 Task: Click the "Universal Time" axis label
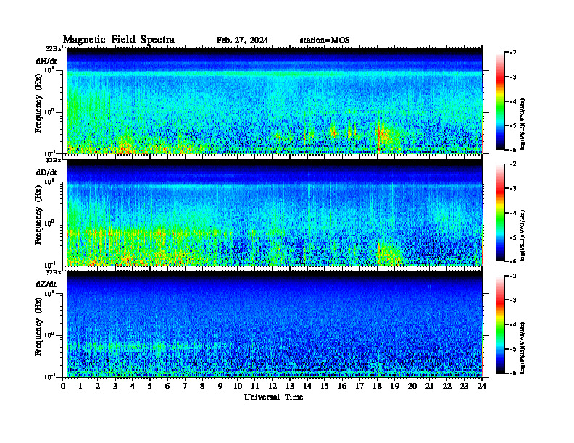[x=273, y=397]
